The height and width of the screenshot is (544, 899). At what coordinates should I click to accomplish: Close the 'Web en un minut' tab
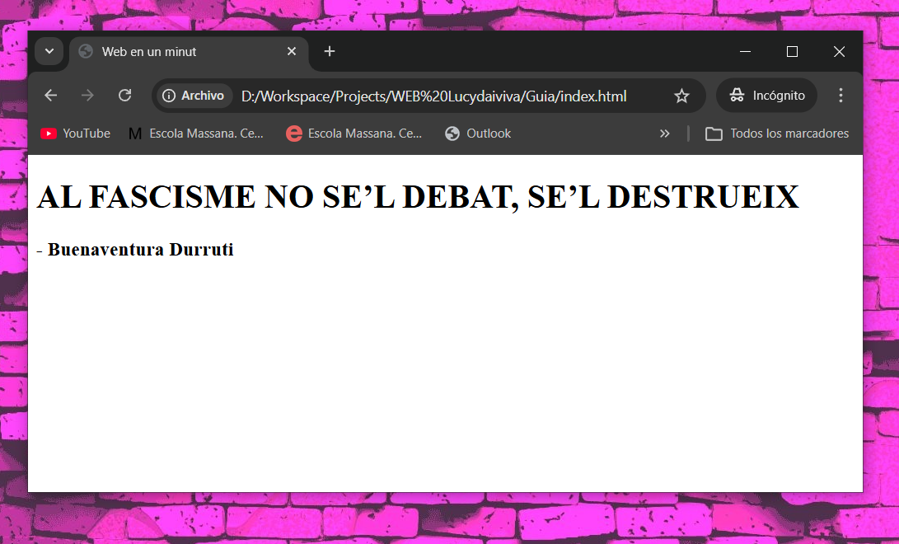pyautogui.click(x=292, y=52)
